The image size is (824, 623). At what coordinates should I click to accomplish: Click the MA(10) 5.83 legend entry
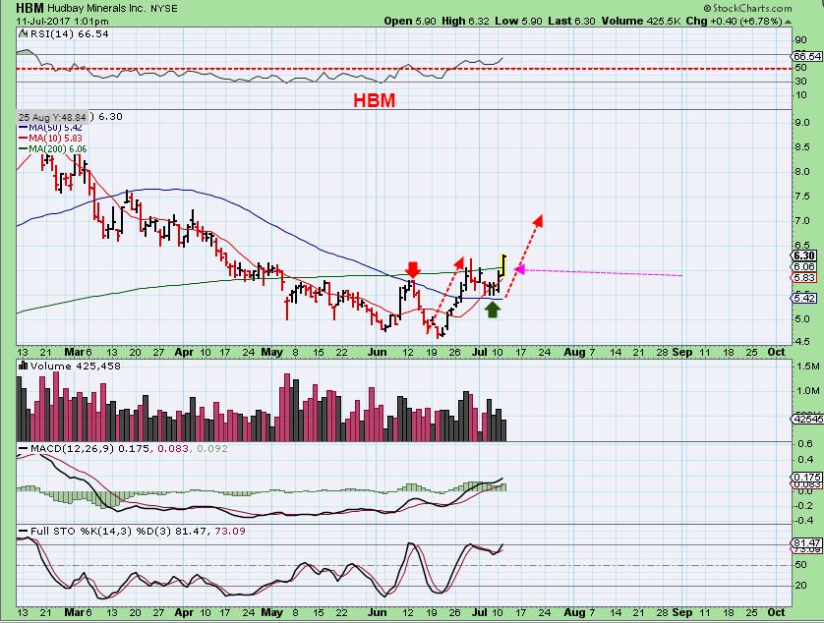[x=50, y=138]
